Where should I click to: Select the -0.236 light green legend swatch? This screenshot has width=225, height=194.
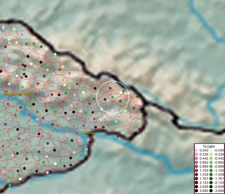pyautogui.click(x=211, y=154)
